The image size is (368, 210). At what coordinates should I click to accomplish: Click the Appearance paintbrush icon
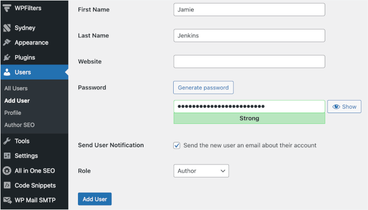[x=7, y=42]
